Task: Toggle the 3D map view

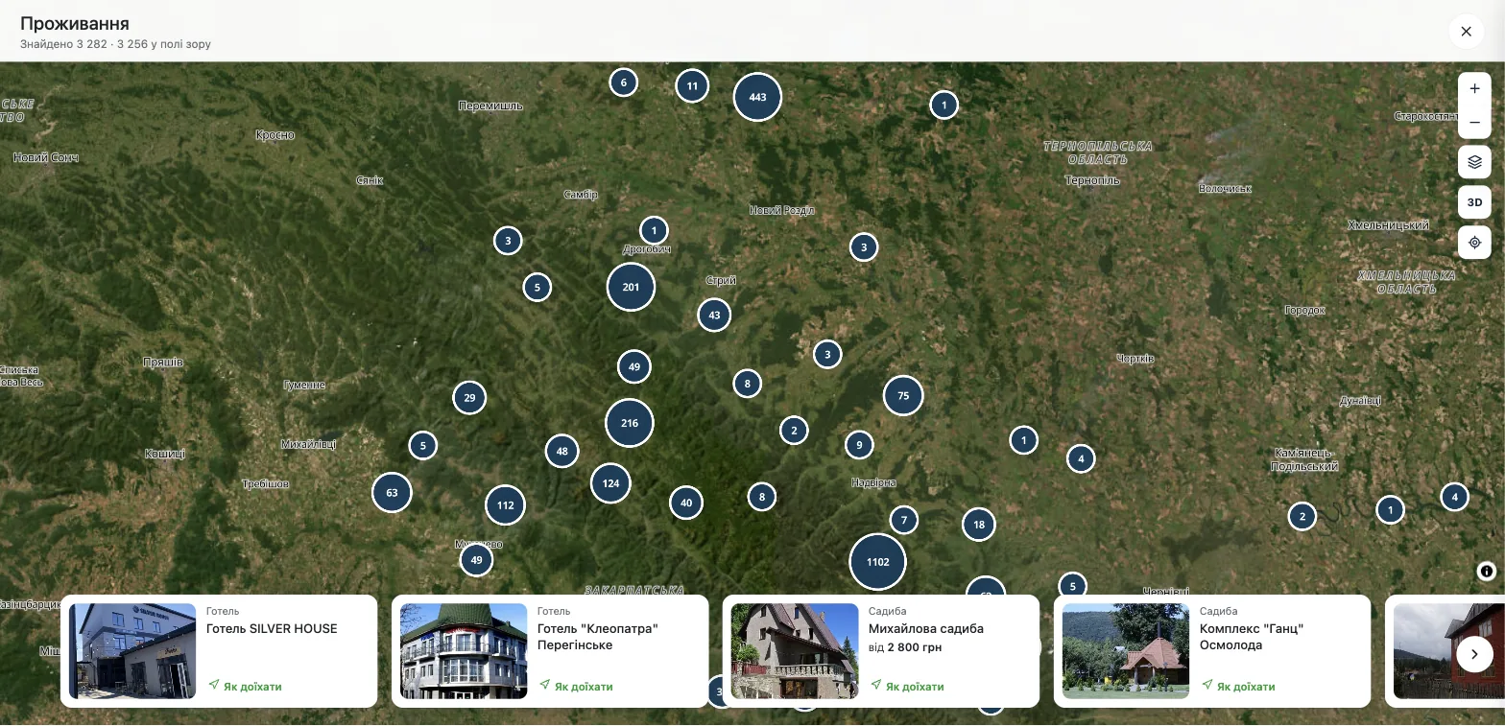Action: click(x=1474, y=202)
